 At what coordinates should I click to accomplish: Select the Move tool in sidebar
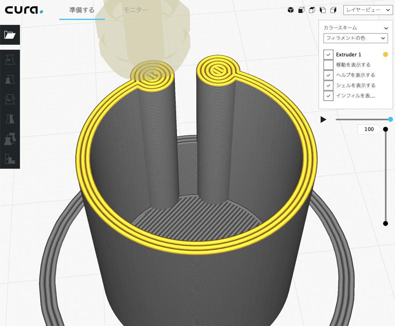10,60
